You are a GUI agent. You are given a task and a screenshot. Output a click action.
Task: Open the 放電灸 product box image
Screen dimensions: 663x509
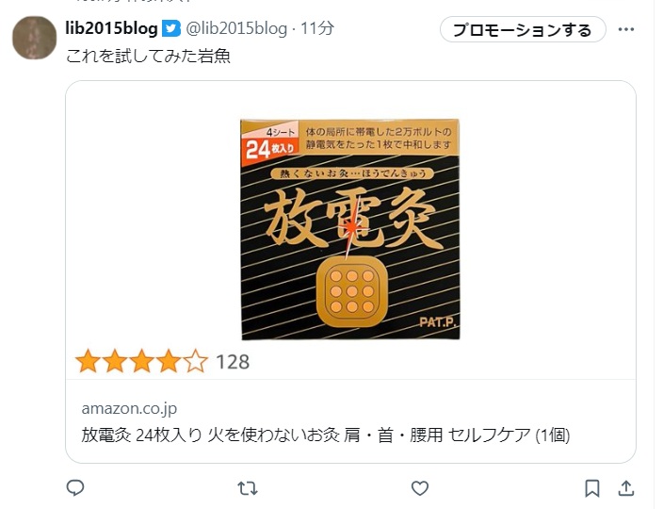tap(350, 229)
